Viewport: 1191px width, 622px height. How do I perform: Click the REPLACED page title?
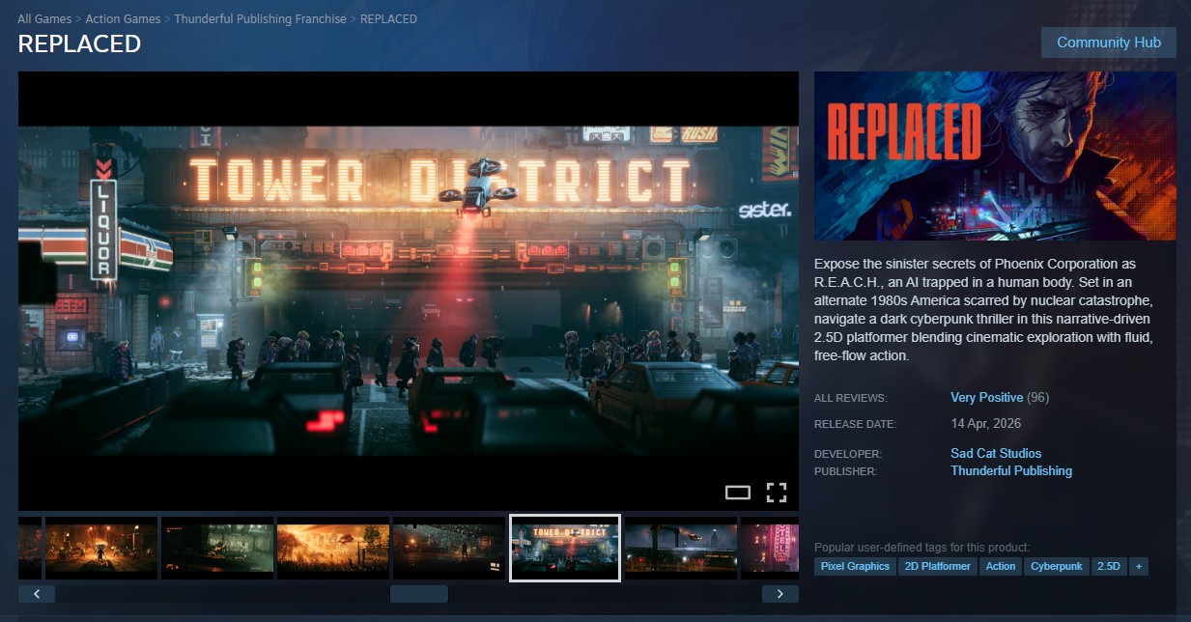click(x=79, y=44)
